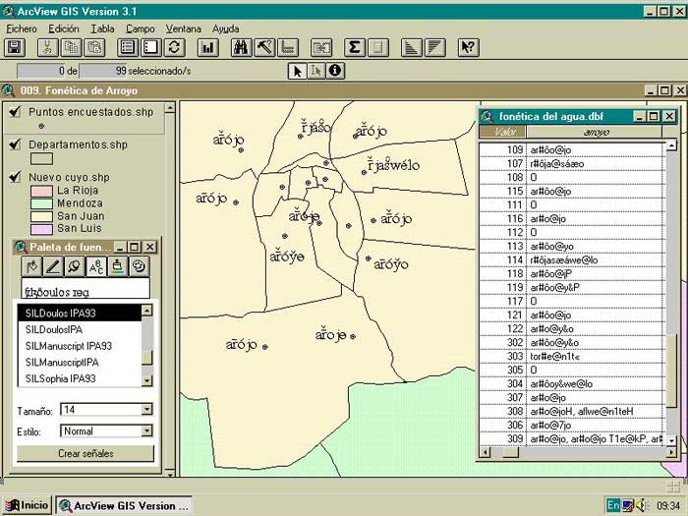
Task: Open the Edición menu
Action: coord(64,29)
